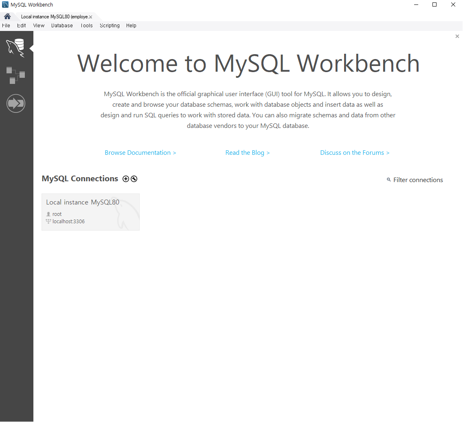Close the welcome message with the x
Image resolution: width=463 pixels, height=422 pixels.
[457, 36]
